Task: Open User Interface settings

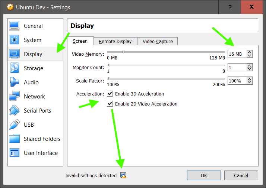Action: coord(35,153)
